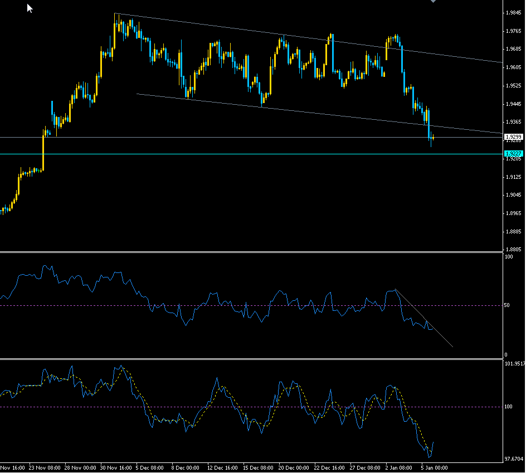Viewport: 526px width, 473px height.
Task: Click the 1.8885 price scale label
Action: coord(513,232)
